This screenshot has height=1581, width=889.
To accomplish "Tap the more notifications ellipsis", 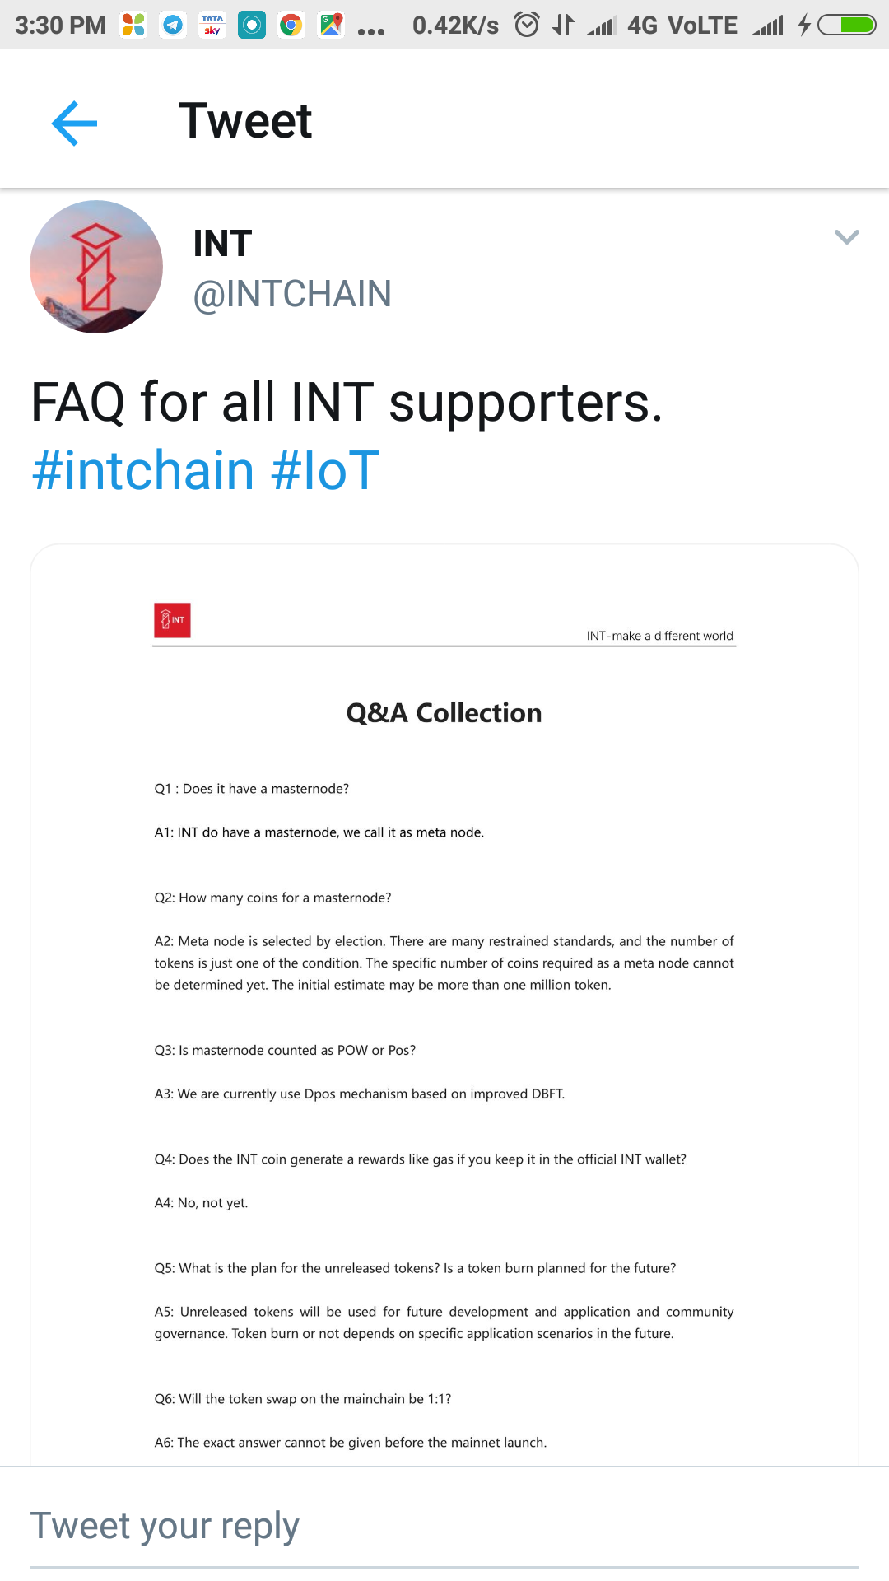I will coord(371,31).
